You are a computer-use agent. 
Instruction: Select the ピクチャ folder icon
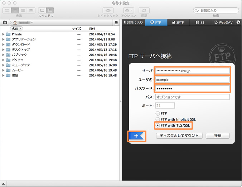point(8,60)
